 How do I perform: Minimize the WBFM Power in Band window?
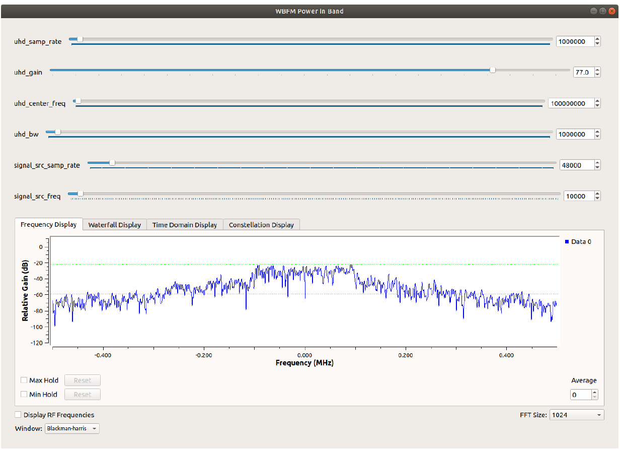point(594,11)
